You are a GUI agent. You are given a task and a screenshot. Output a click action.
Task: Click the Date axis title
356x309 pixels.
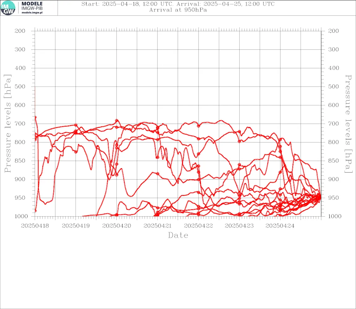[178, 235]
